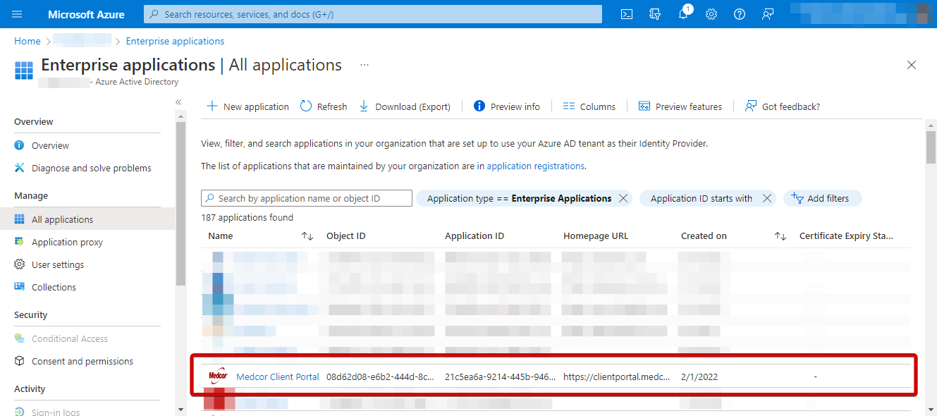Click the Homepage URL column header
This screenshot has width=937, height=416.
point(596,236)
